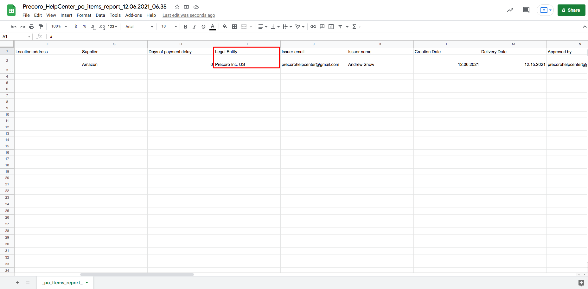
Task: Open the View menu
Action: (x=51, y=15)
